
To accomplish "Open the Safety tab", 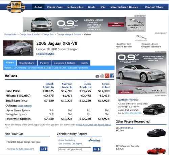I will 84,63.
